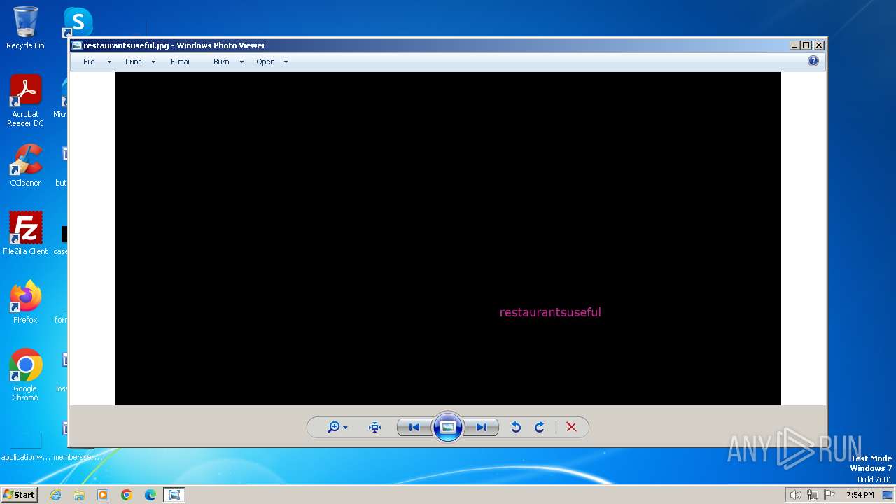
Task: Open network status tray icon
Action: tap(812, 495)
